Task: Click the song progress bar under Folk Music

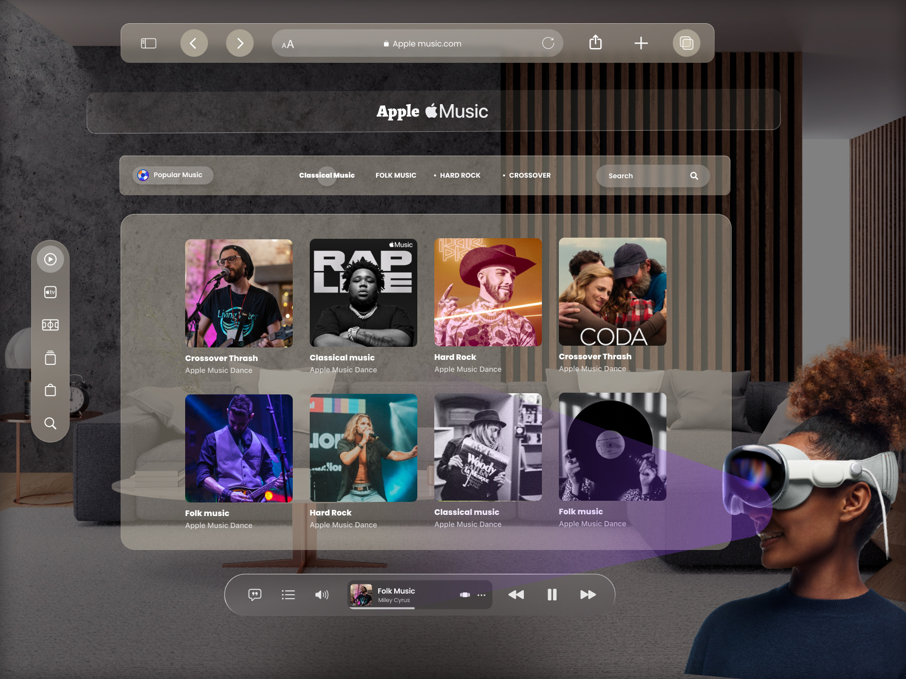Action: pos(382,608)
